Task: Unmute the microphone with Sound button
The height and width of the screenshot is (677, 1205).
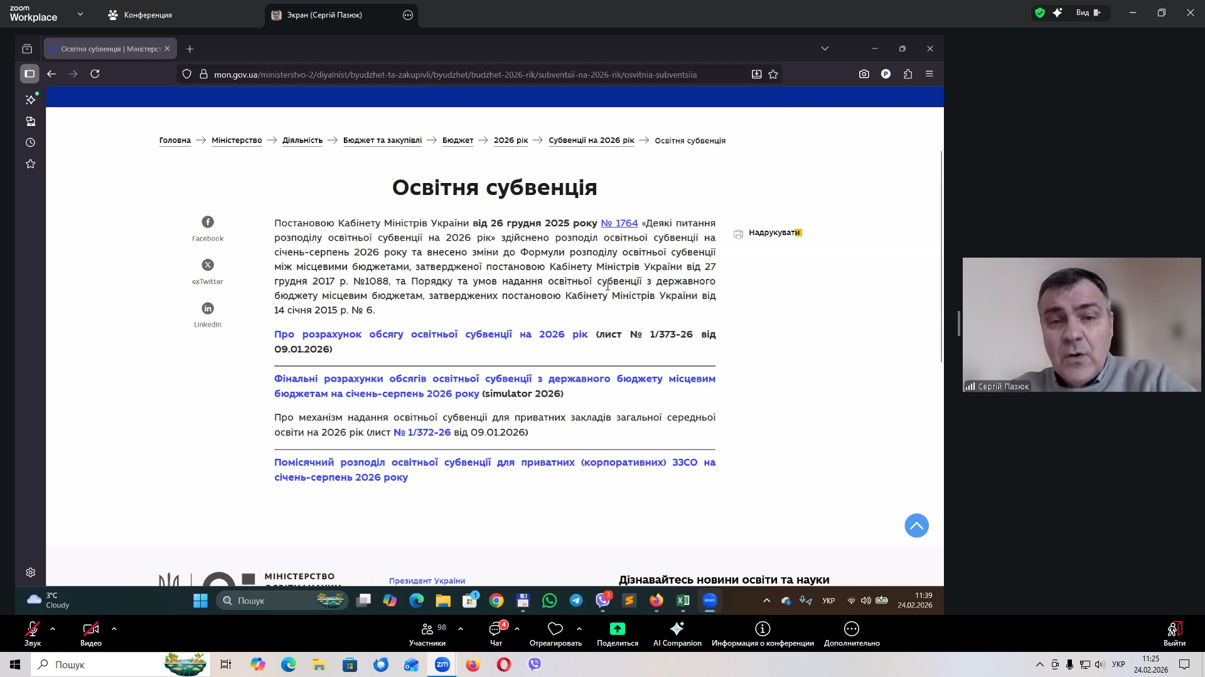Action: tap(33, 629)
